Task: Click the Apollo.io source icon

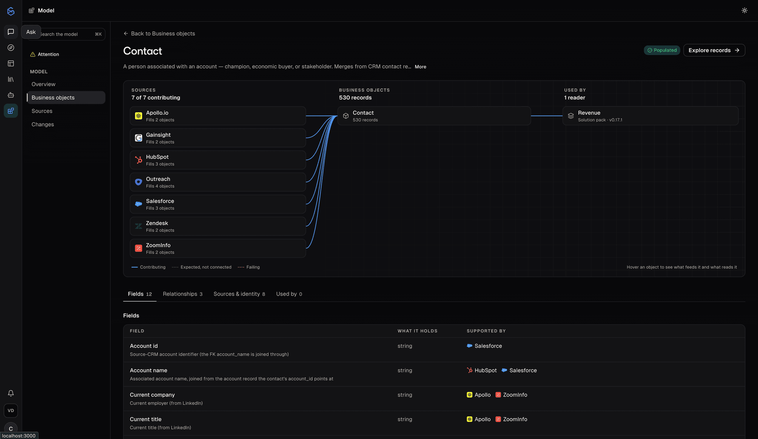Action: (x=138, y=116)
